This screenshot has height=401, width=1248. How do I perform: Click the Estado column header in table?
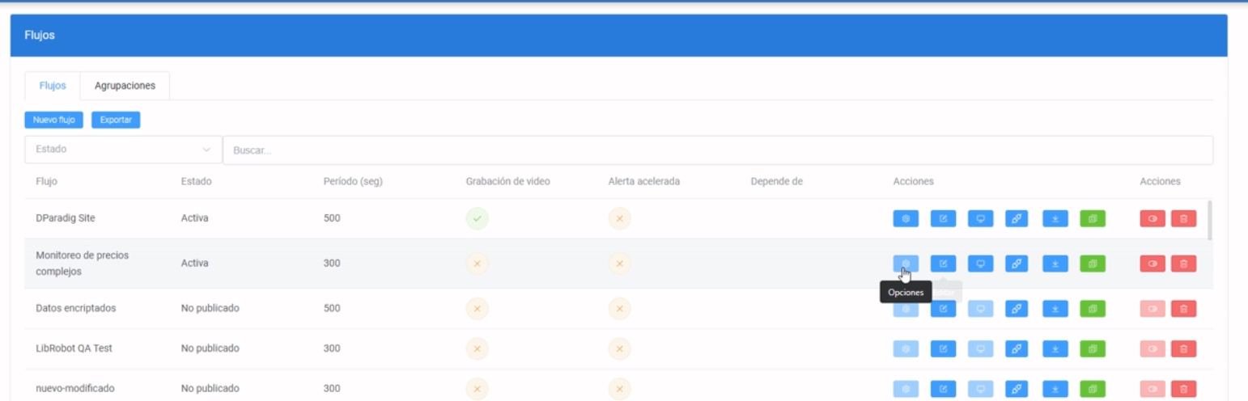pos(196,181)
